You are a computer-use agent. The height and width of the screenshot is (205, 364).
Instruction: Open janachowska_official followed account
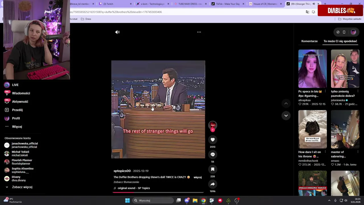click(x=21, y=145)
